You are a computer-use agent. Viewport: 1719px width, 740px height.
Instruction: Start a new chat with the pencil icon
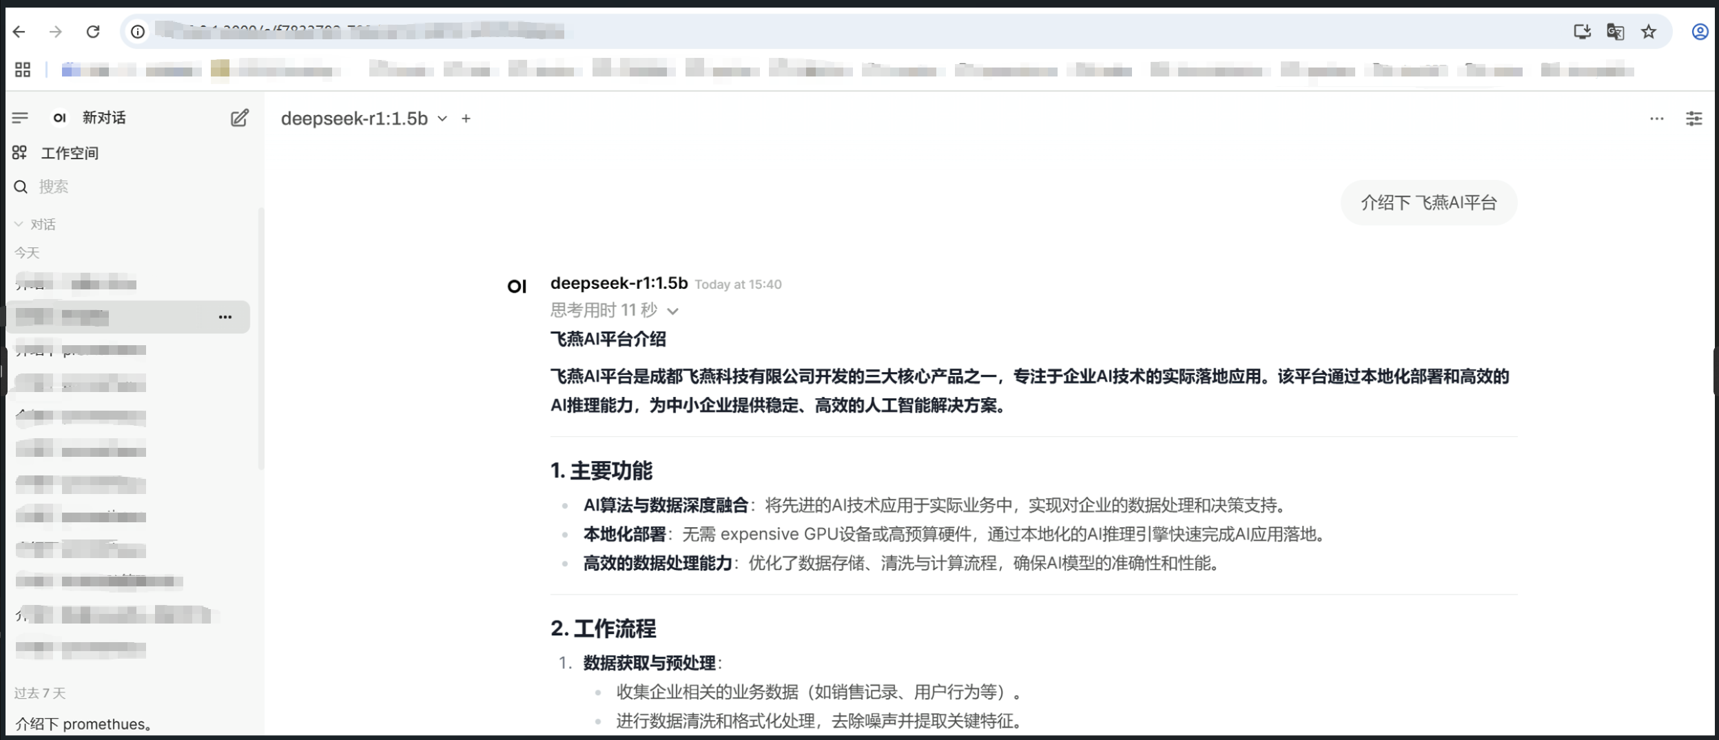[239, 118]
